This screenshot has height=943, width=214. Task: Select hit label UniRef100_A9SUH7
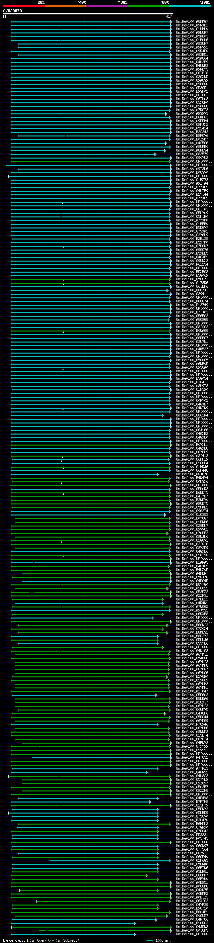pyautogui.click(x=192, y=43)
